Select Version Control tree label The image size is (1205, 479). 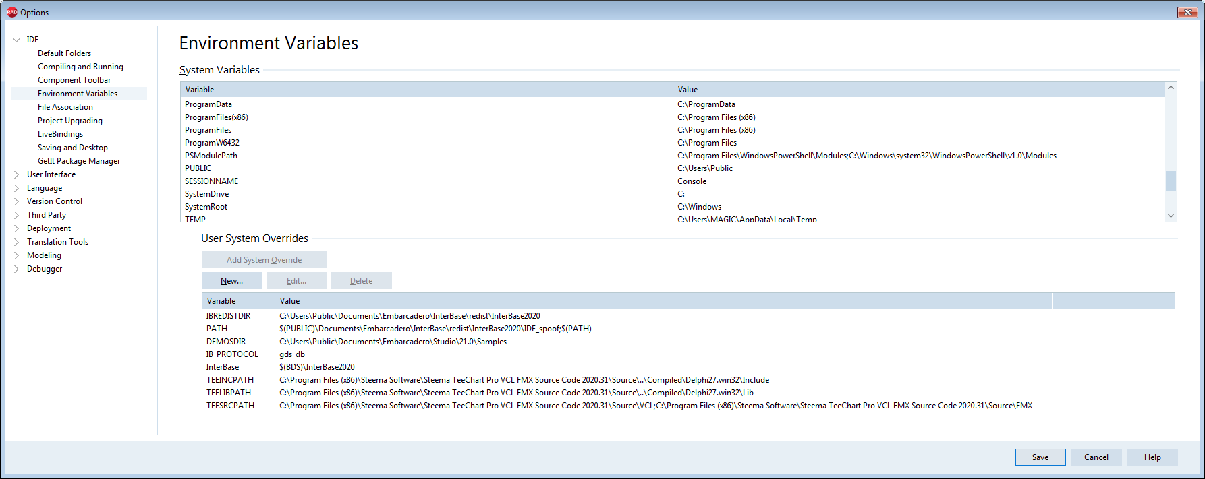click(55, 201)
